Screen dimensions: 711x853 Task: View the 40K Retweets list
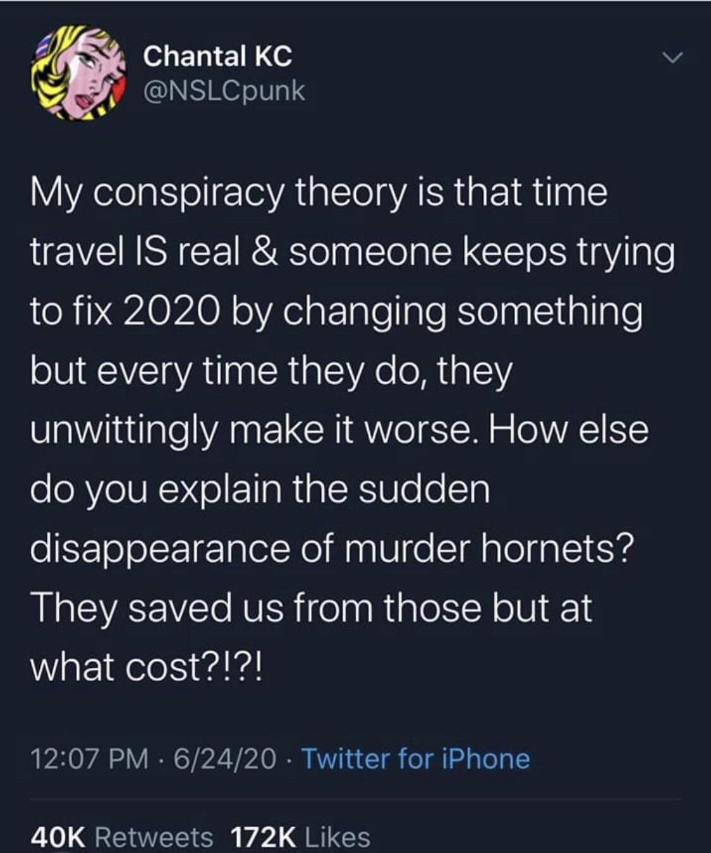(121, 837)
